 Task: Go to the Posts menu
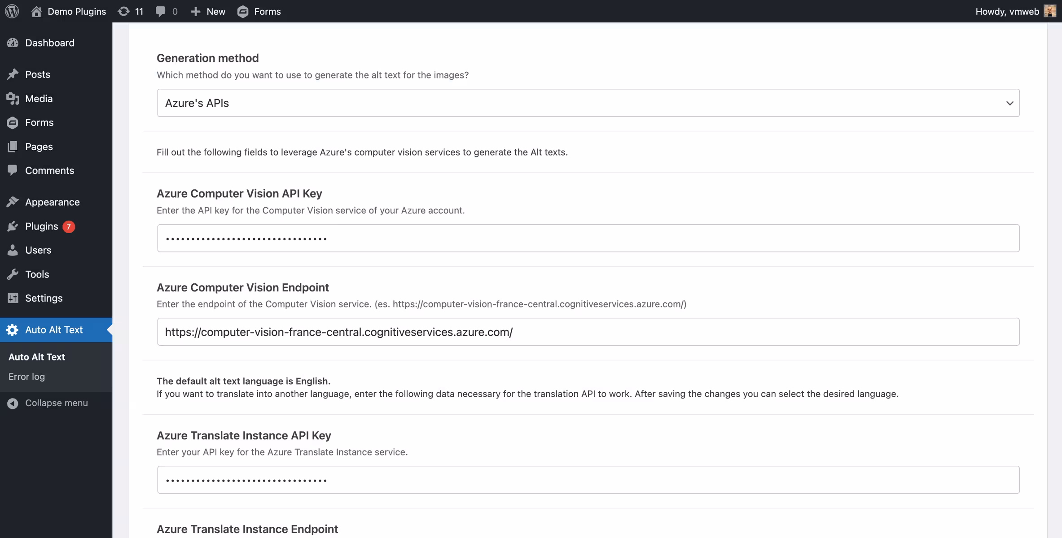point(56,74)
